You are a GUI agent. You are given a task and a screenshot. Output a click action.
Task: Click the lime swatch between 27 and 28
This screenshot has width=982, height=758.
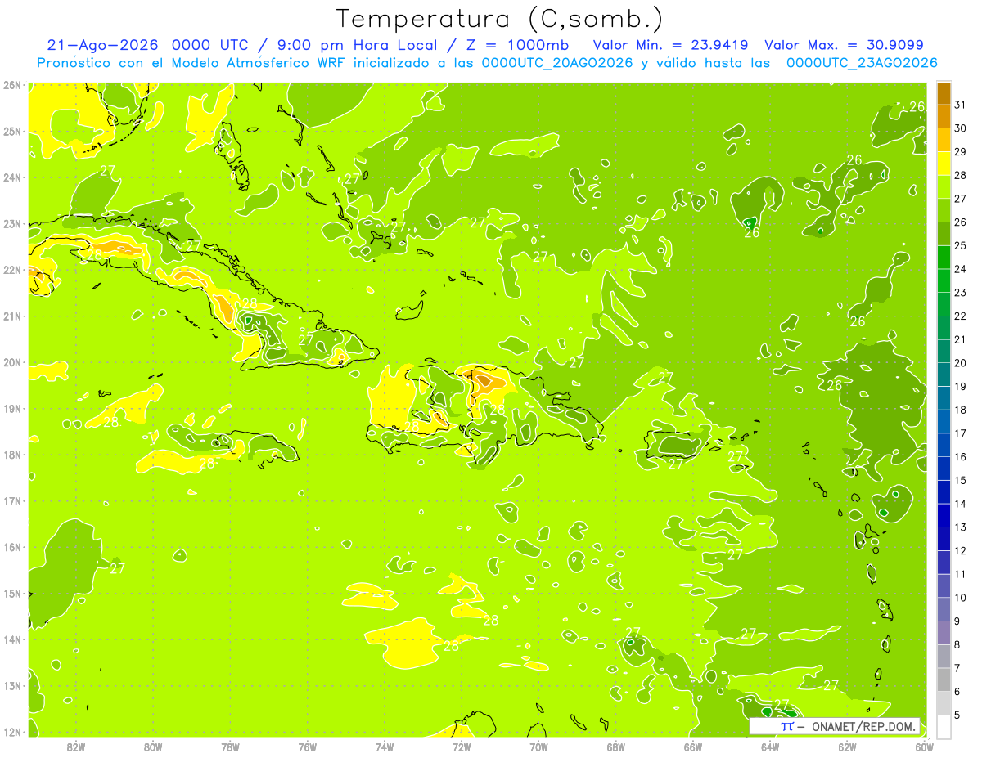tap(944, 186)
